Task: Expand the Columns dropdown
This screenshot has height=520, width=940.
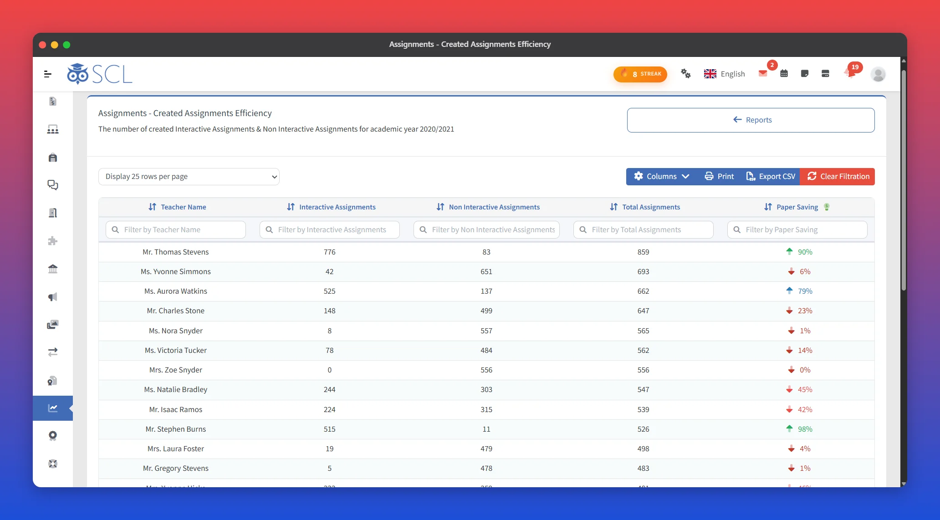Action: (x=661, y=177)
